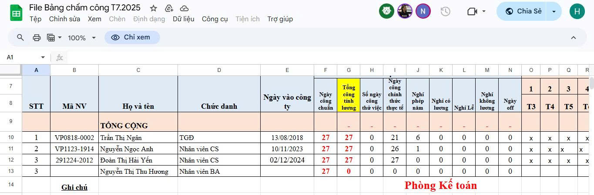Open the Tệp menu
Viewport: 594px width, 195px height.
(35, 19)
